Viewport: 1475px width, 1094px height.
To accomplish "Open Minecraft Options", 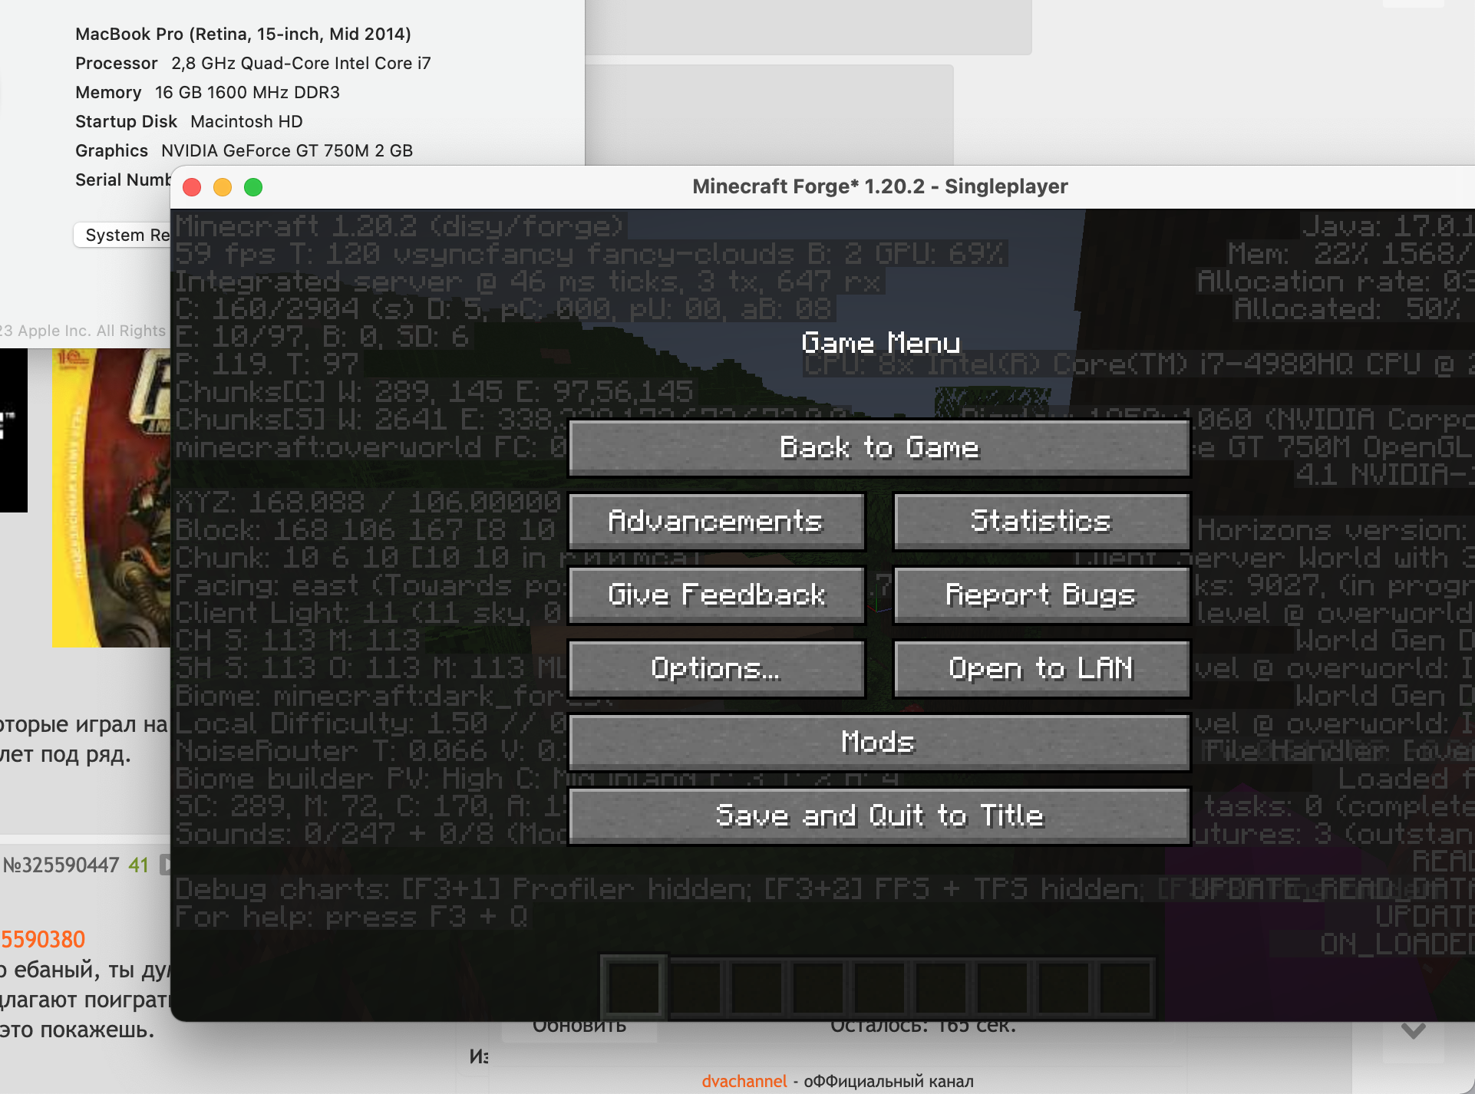I will 716,669.
